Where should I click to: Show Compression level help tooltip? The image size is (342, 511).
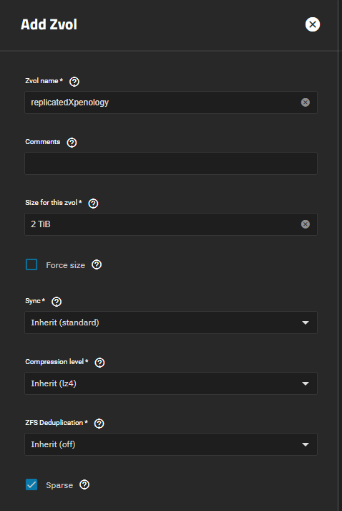tap(99, 363)
